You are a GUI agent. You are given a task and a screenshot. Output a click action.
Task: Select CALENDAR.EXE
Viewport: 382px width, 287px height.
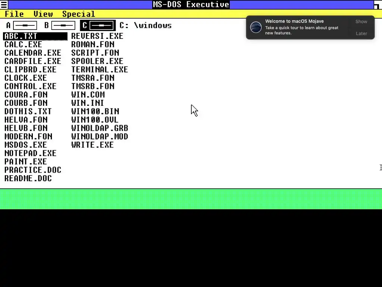pos(33,53)
